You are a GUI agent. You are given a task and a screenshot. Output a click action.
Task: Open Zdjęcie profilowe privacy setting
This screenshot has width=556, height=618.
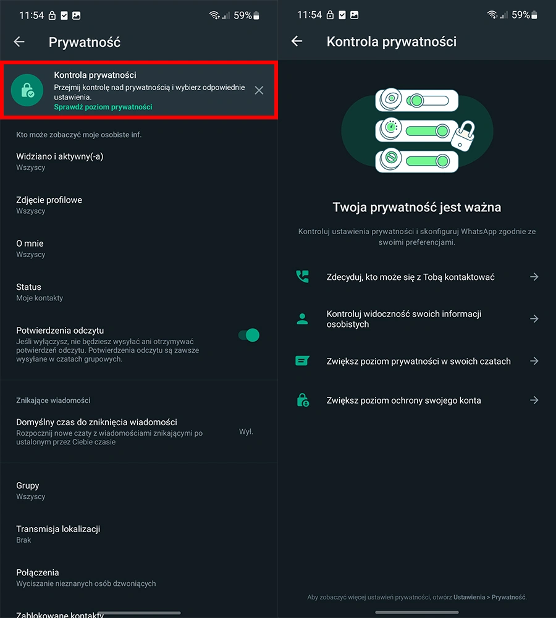click(139, 205)
